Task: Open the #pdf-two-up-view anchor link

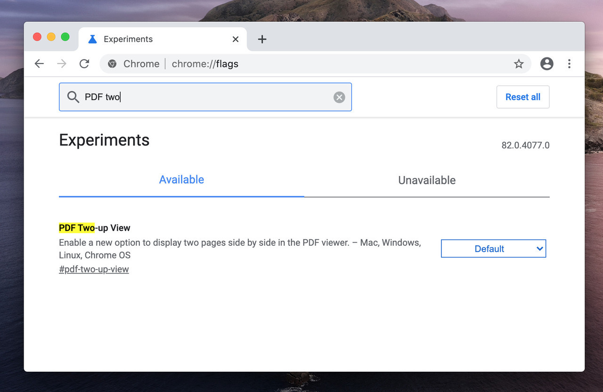Action: (94, 269)
